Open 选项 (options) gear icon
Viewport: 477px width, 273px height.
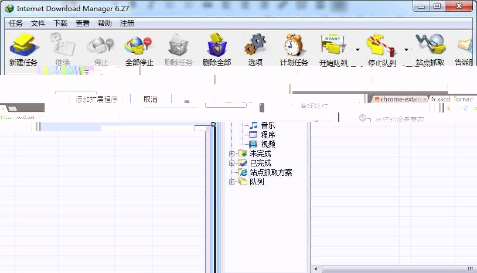click(x=255, y=50)
